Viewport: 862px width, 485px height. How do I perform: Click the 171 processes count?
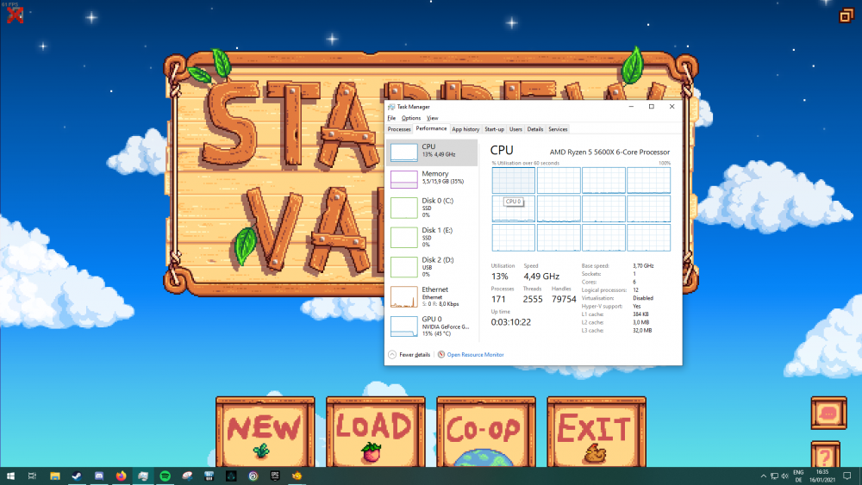point(498,299)
